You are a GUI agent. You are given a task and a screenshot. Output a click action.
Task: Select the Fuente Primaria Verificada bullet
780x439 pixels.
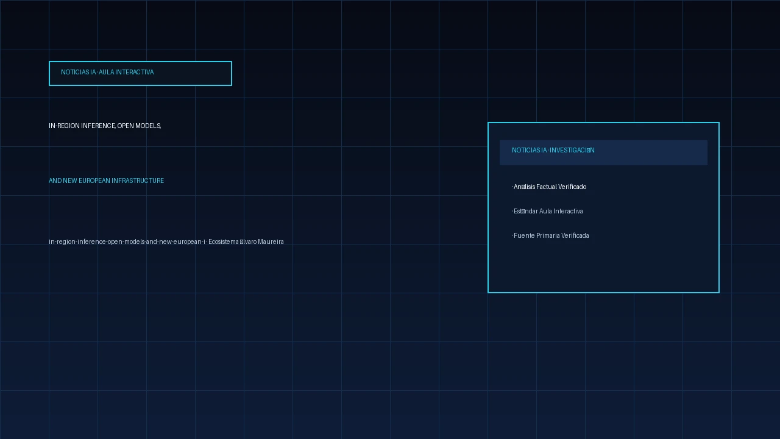(550, 235)
